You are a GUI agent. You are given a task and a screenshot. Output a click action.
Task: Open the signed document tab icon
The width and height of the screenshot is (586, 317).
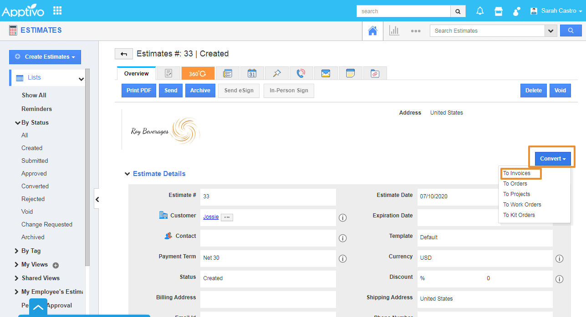168,73
